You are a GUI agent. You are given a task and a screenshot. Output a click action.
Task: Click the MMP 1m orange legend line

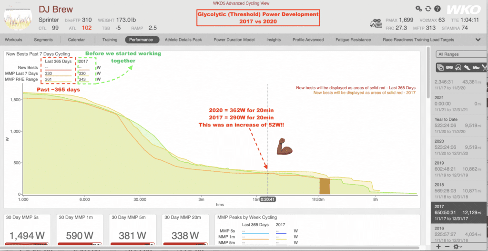pos(255,239)
